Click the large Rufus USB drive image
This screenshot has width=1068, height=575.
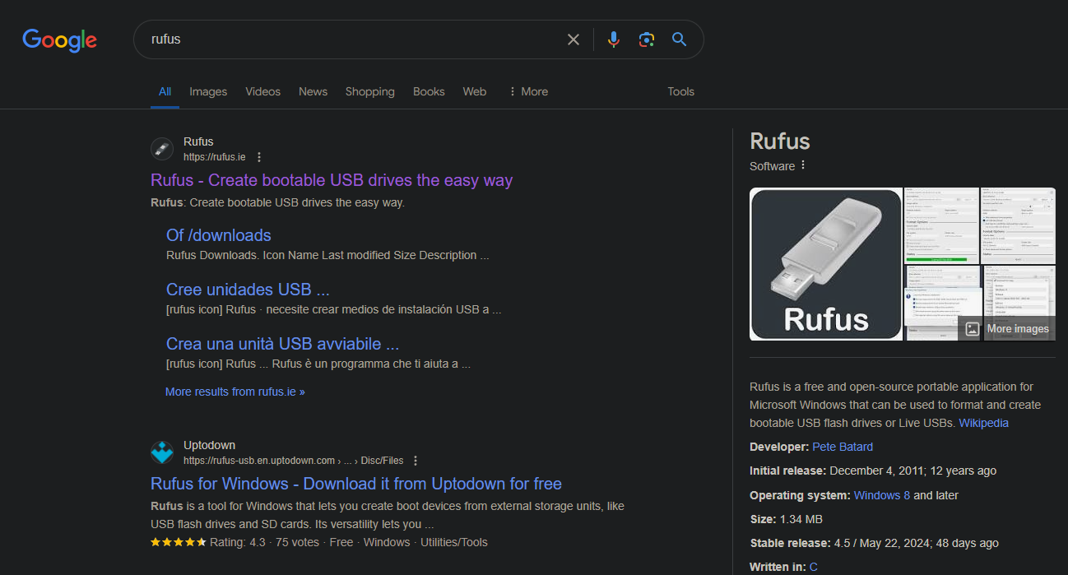[x=825, y=264]
